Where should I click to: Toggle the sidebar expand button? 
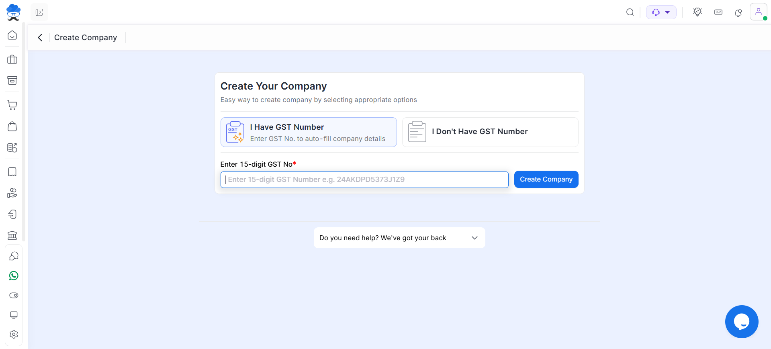click(x=39, y=12)
